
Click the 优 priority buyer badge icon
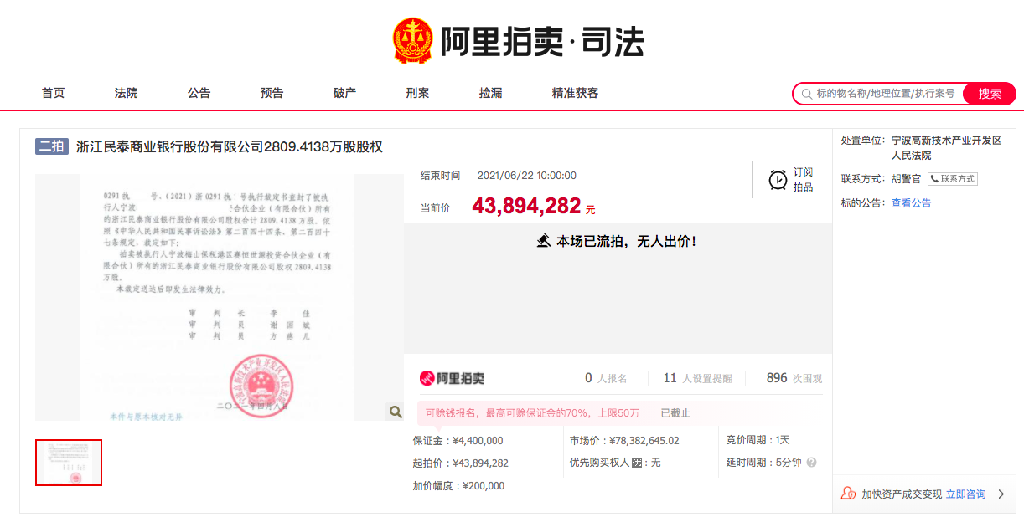637,463
